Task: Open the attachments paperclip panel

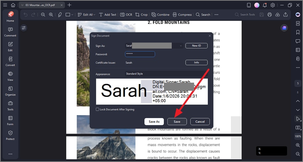Action: tap(298, 59)
